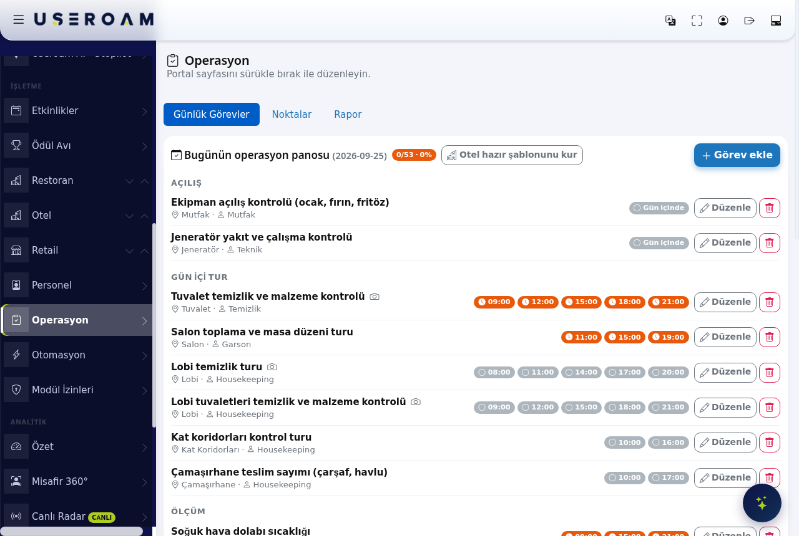The height and width of the screenshot is (536, 799).
Task: Toggle fullscreen mode icon
Action: click(x=697, y=21)
